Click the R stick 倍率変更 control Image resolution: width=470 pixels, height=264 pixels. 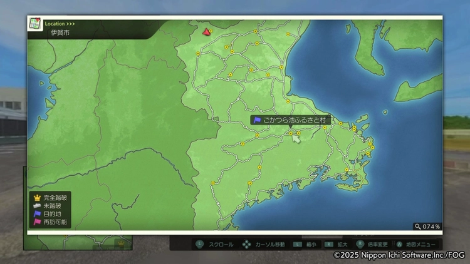tap(360, 244)
